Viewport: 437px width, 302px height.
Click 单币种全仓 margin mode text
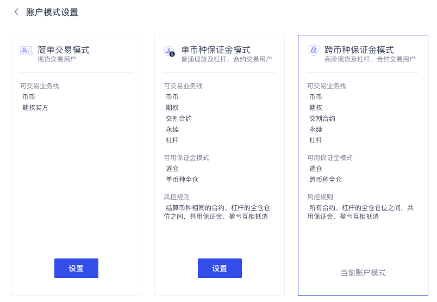click(182, 180)
